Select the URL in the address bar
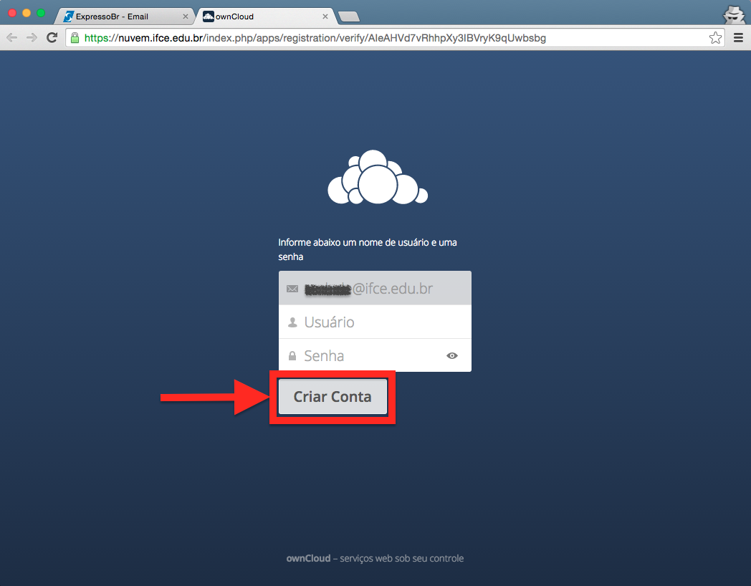 pyautogui.click(x=315, y=38)
